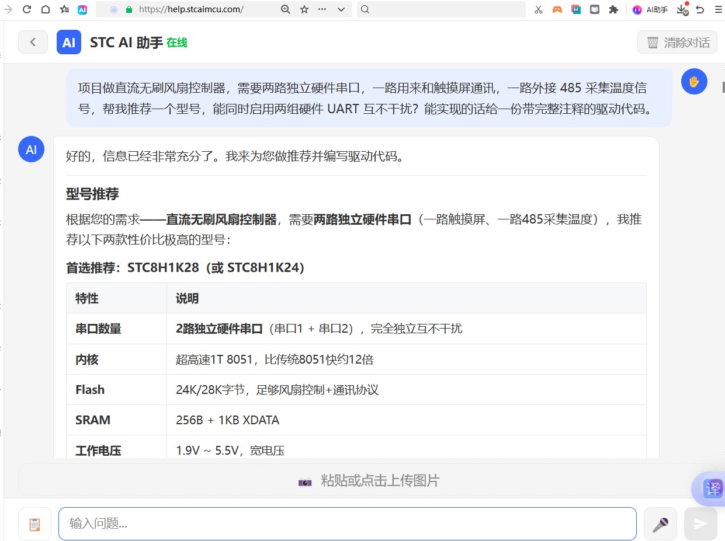Image resolution: width=725 pixels, height=541 pixels.
Task: Click the blue W document extension icon
Action: tap(576, 9)
